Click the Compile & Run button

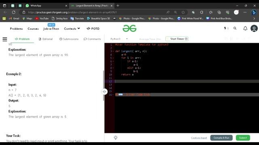[x=221, y=138]
